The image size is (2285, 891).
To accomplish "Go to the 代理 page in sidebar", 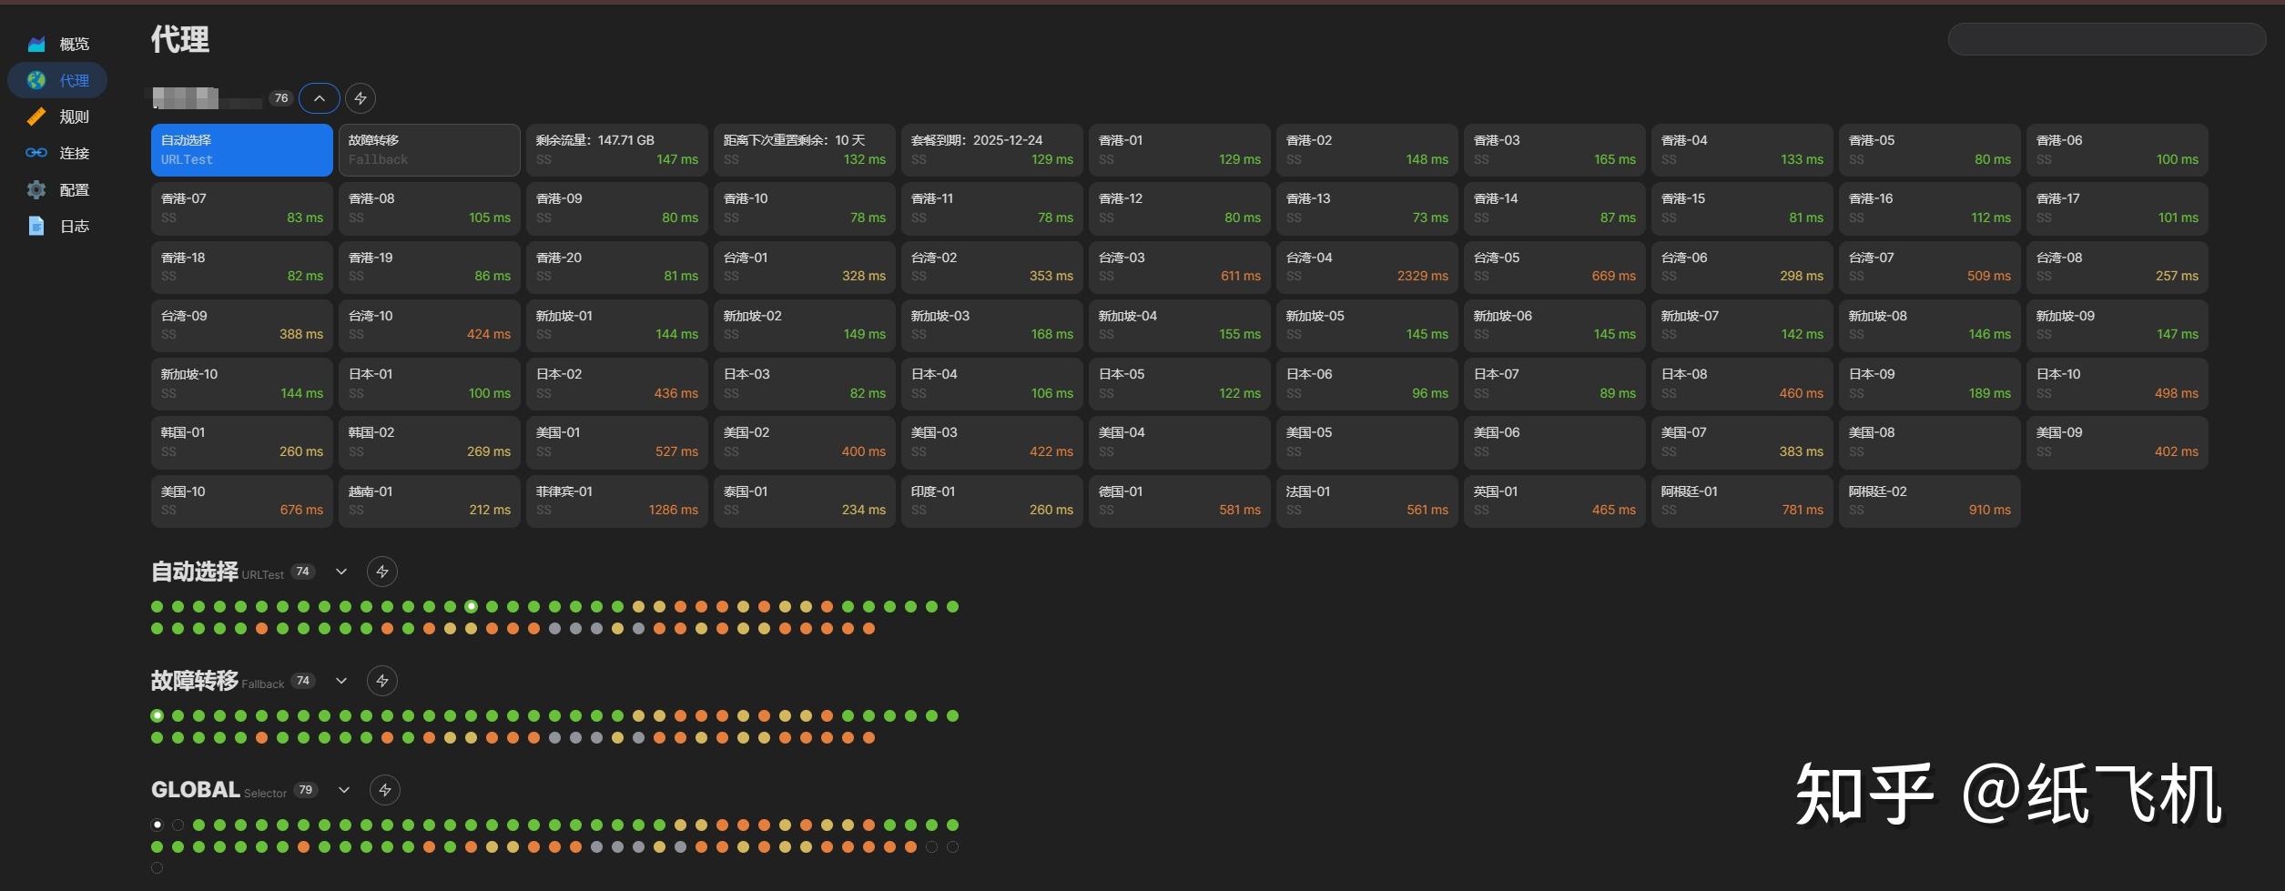I will click(57, 80).
